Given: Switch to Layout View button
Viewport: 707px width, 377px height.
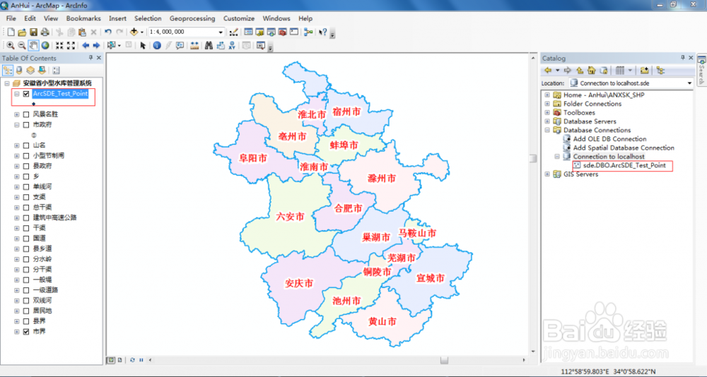Looking at the screenshot, I should pyautogui.click(x=120, y=360).
